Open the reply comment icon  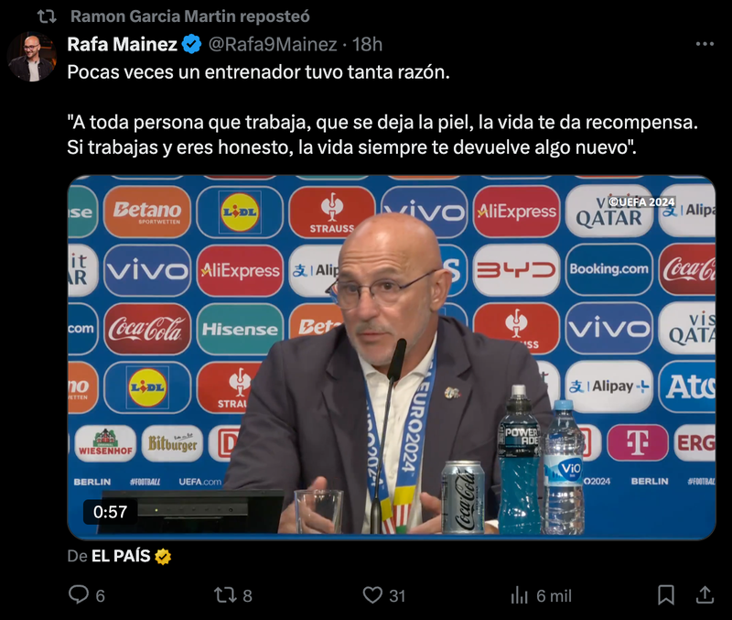click(79, 594)
